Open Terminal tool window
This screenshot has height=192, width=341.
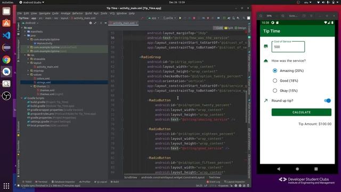(x=41, y=181)
